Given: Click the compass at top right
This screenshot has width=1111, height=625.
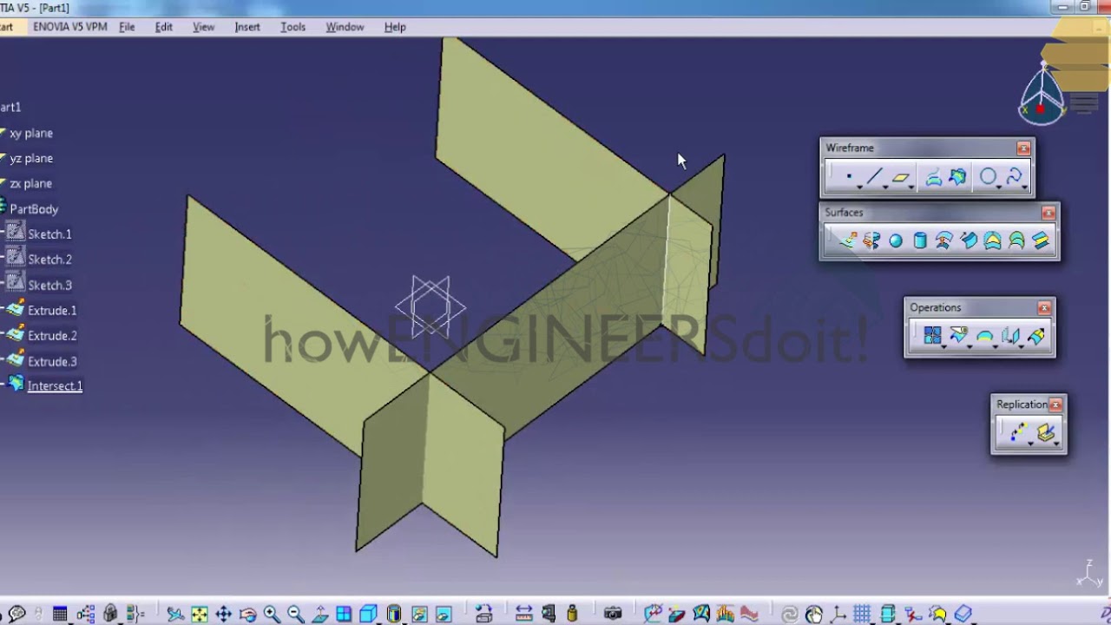Looking at the screenshot, I should (x=1042, y=95).
